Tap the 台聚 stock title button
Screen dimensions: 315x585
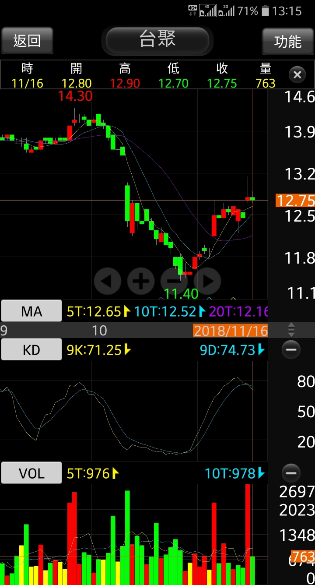(x=157, y=40)
